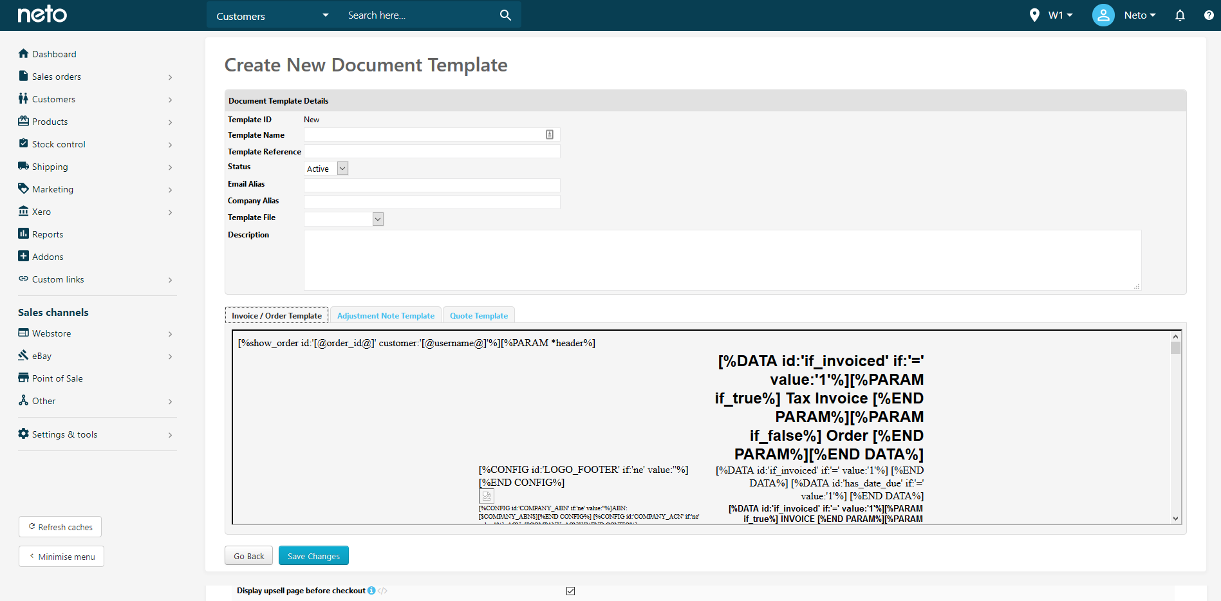
Task: Click the search magnifier icon
Action: pyautogui.click(x=505, y=15)
